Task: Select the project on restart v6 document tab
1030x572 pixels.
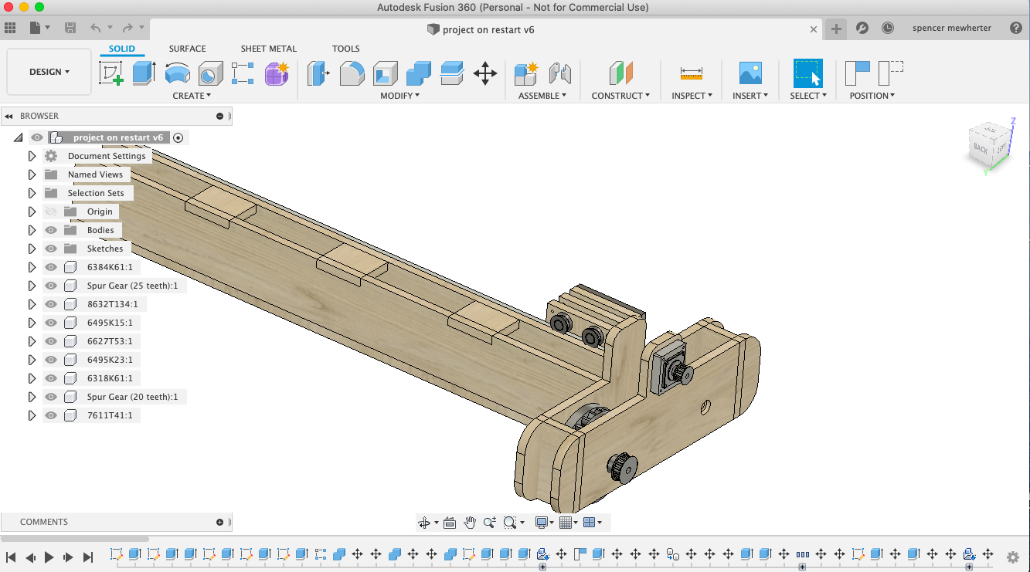Action: [480, 29]
